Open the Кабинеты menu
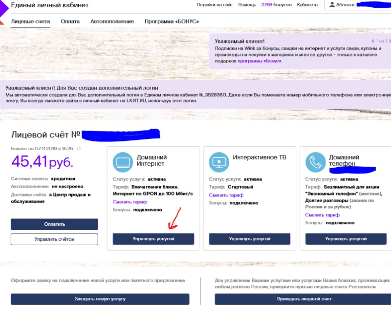The image size is (391, 312). coord(307,5)
